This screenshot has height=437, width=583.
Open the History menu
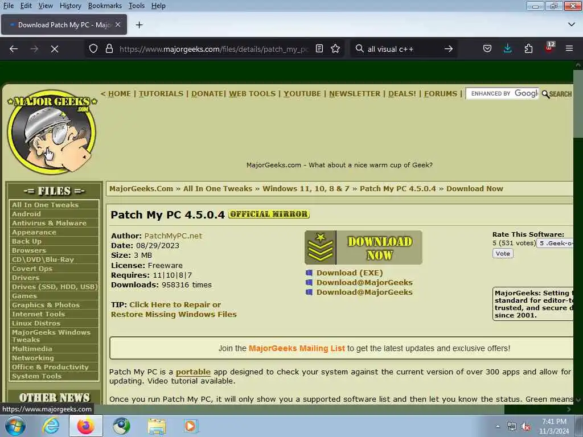click(x=70, y=6)
